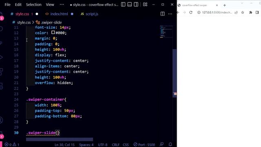The image size is (261, 147).
Task: Open the browser tab search chevron
Action: coord(242,3)
